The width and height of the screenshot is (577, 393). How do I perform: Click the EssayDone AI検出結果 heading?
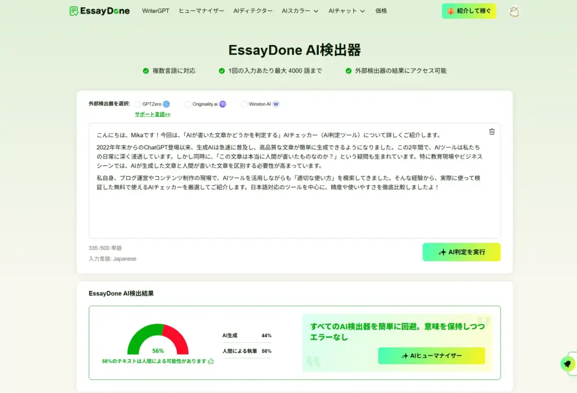121,293
